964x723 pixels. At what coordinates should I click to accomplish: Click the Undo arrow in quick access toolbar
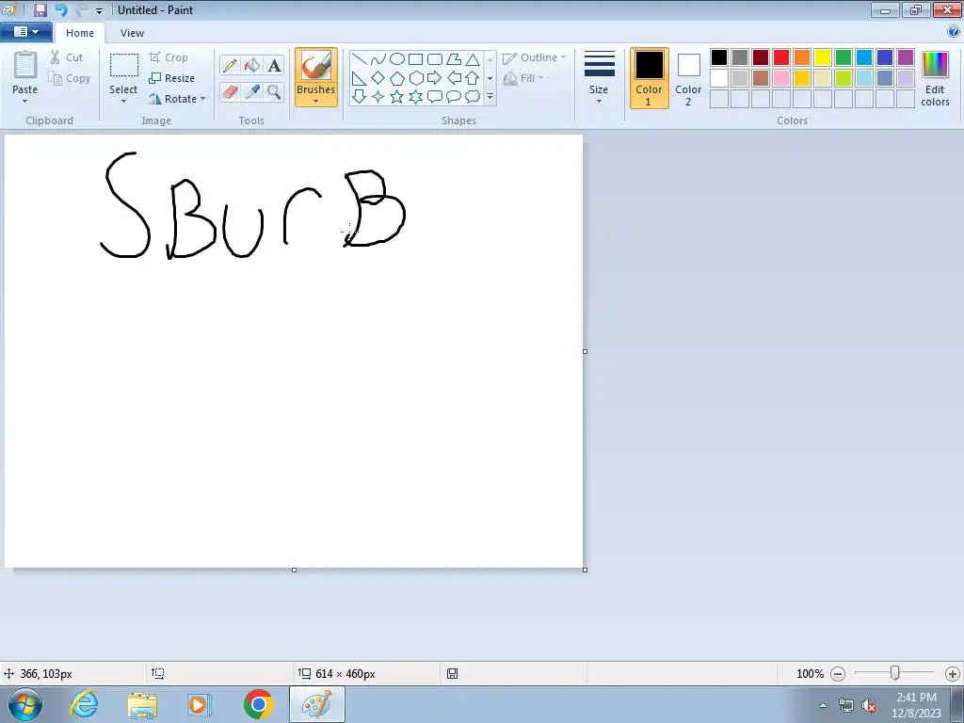pos(61,9)
